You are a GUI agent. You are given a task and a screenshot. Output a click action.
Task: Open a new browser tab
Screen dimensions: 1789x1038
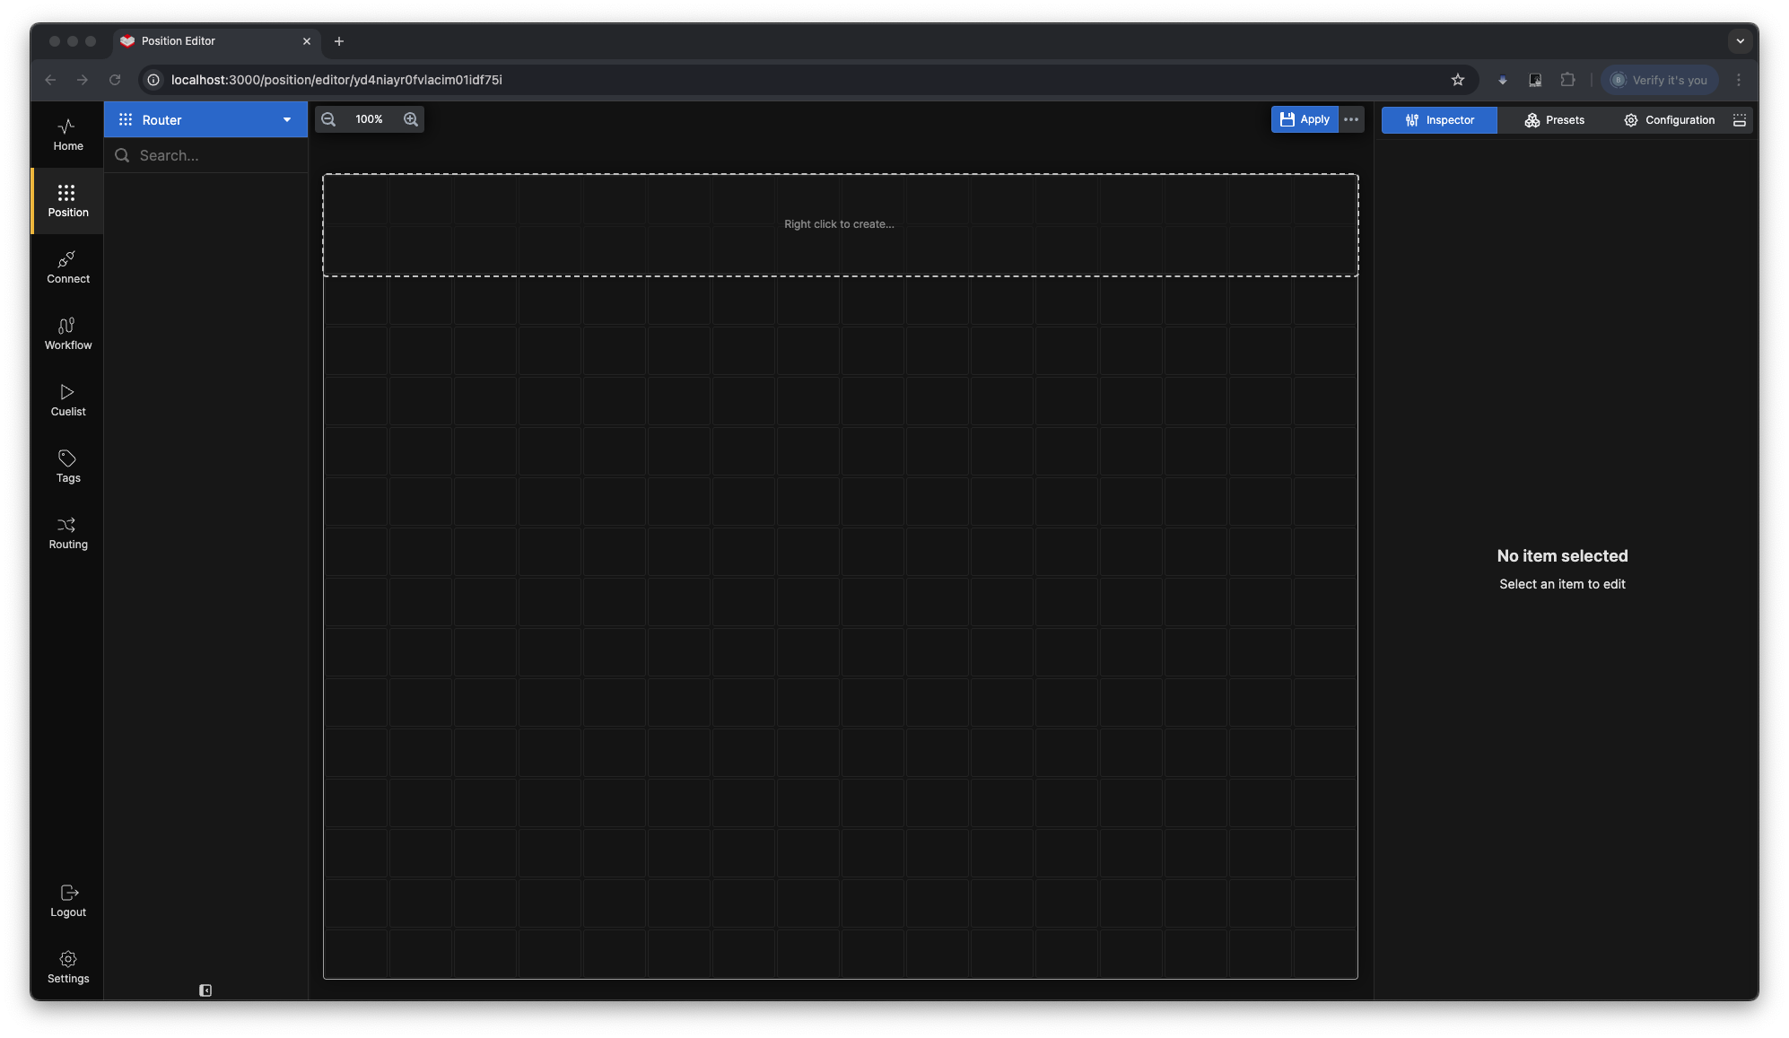[x=339, y=41]
